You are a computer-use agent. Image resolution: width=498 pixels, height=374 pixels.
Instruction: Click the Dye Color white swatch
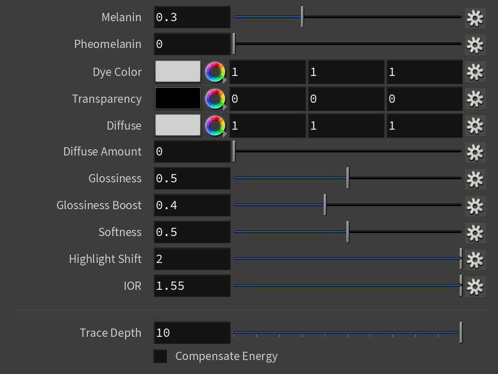(x=178, y=71)
